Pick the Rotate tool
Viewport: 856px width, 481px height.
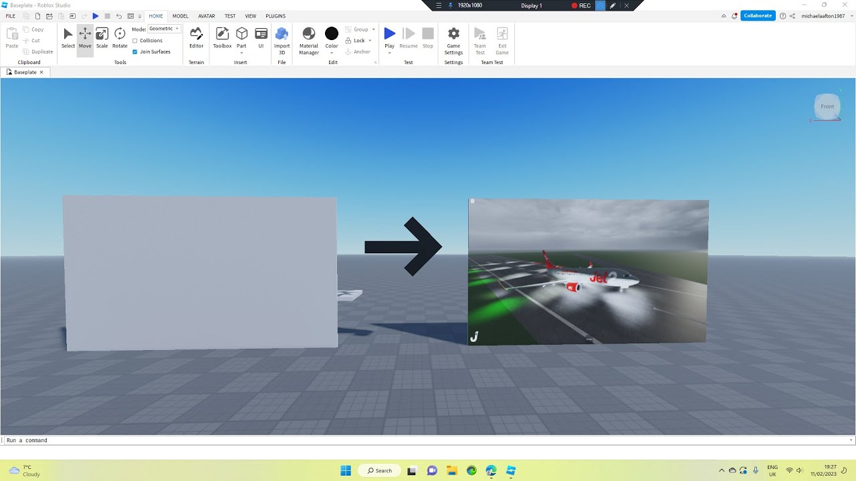click(x=120, y=38)
